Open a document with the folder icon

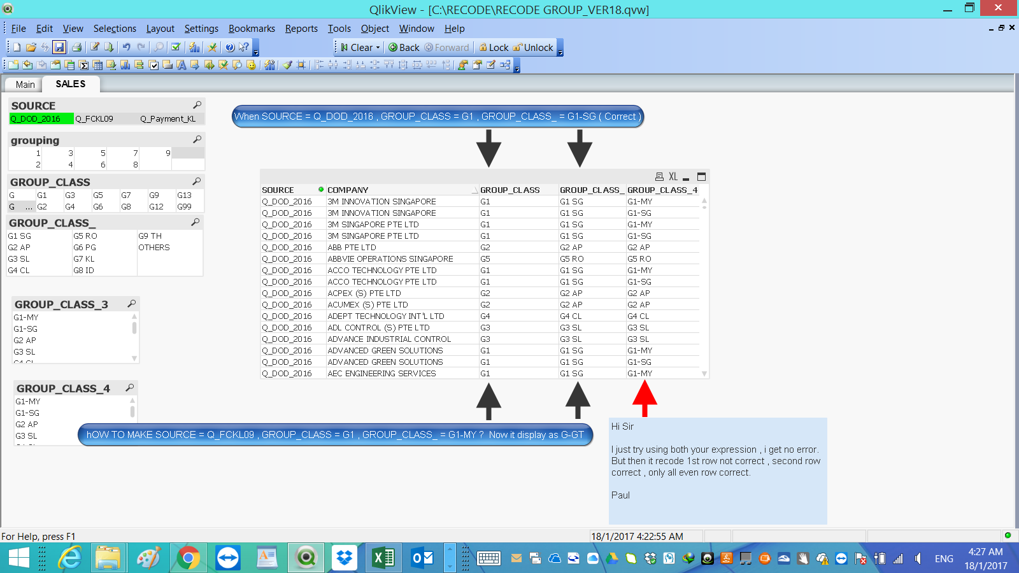coord(31,47)
